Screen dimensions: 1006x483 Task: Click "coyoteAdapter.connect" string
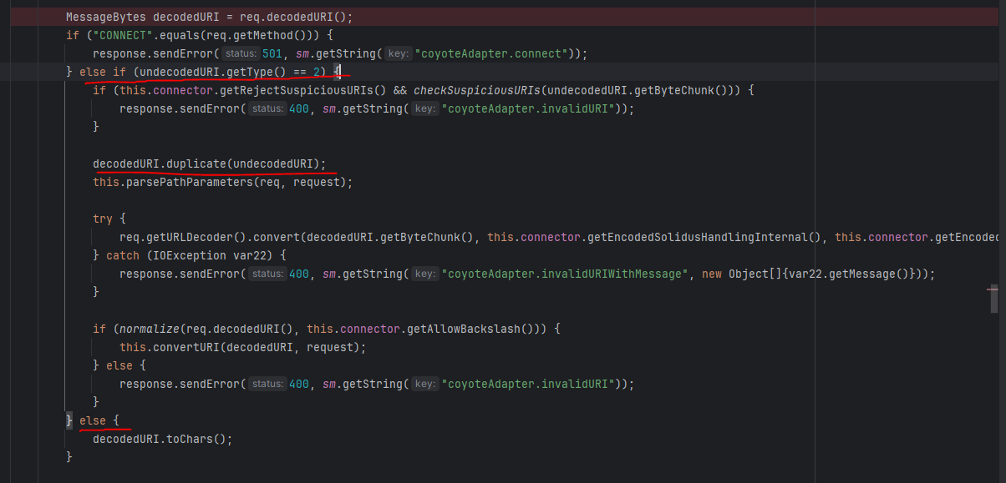(493, 53)
